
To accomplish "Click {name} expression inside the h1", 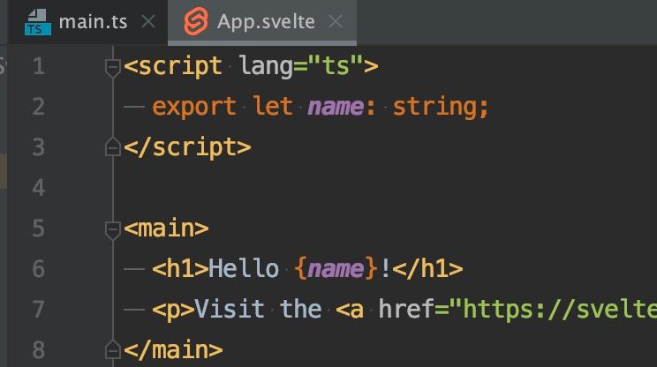I will coord(336,269).
